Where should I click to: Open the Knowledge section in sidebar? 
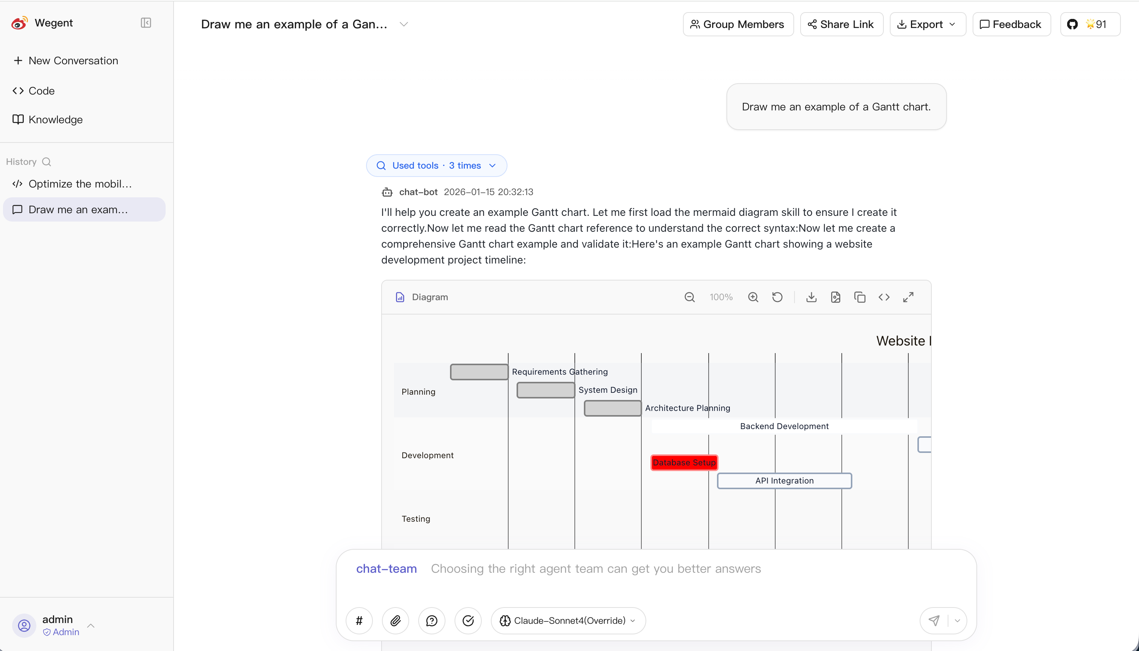(x=55, y=119)
